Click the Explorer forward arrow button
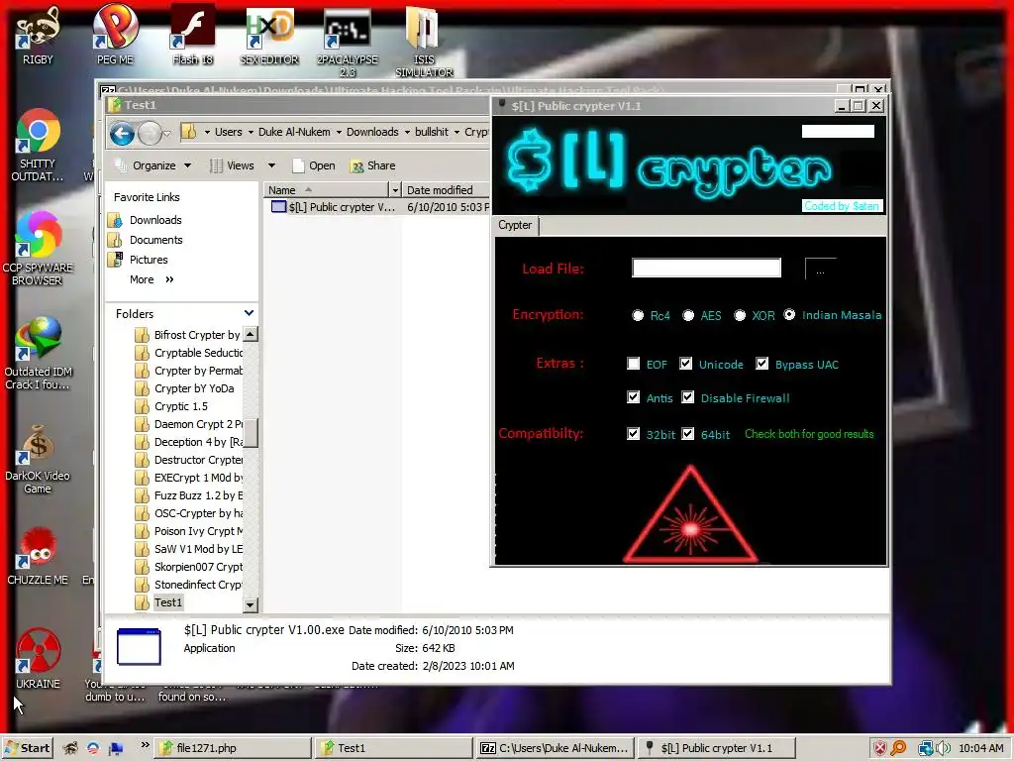This screenshot has height=761, width=1014. (x=150, y=134)
